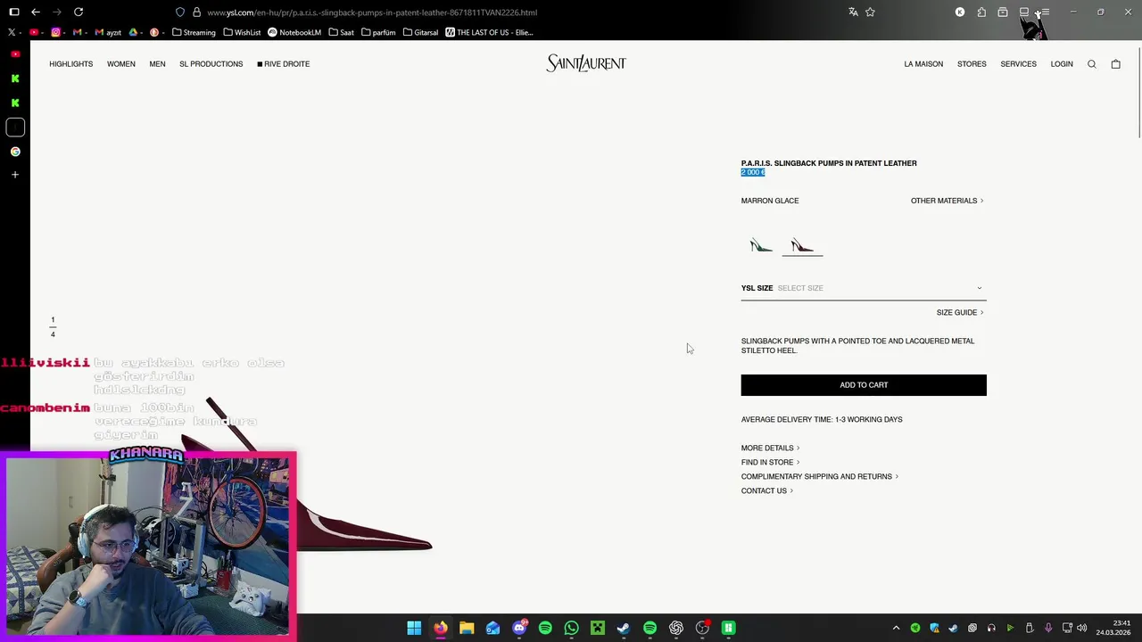Click the product title P.A.R.I.S. Slingback Pumps

tap(829, 163)
